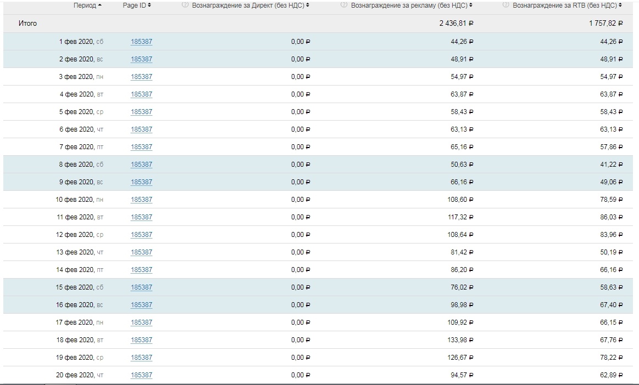Image resolution: width=639 pixels, height=385 pixels.
Task: Open Page ID 185387 link for 2 фев 2020
Action: click(x=141, y=59)
